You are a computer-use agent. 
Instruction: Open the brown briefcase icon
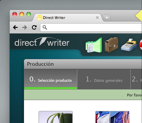click(x=111, y=45)
